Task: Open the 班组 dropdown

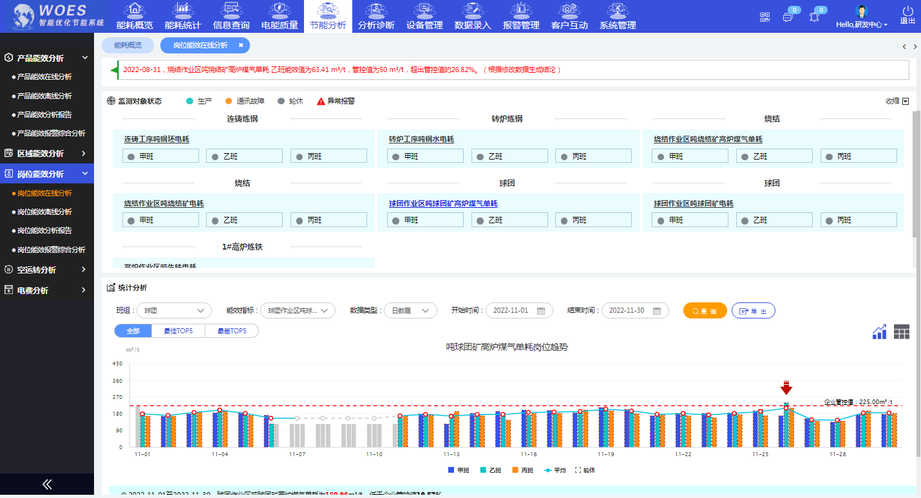Action: (x=174, y=311)
